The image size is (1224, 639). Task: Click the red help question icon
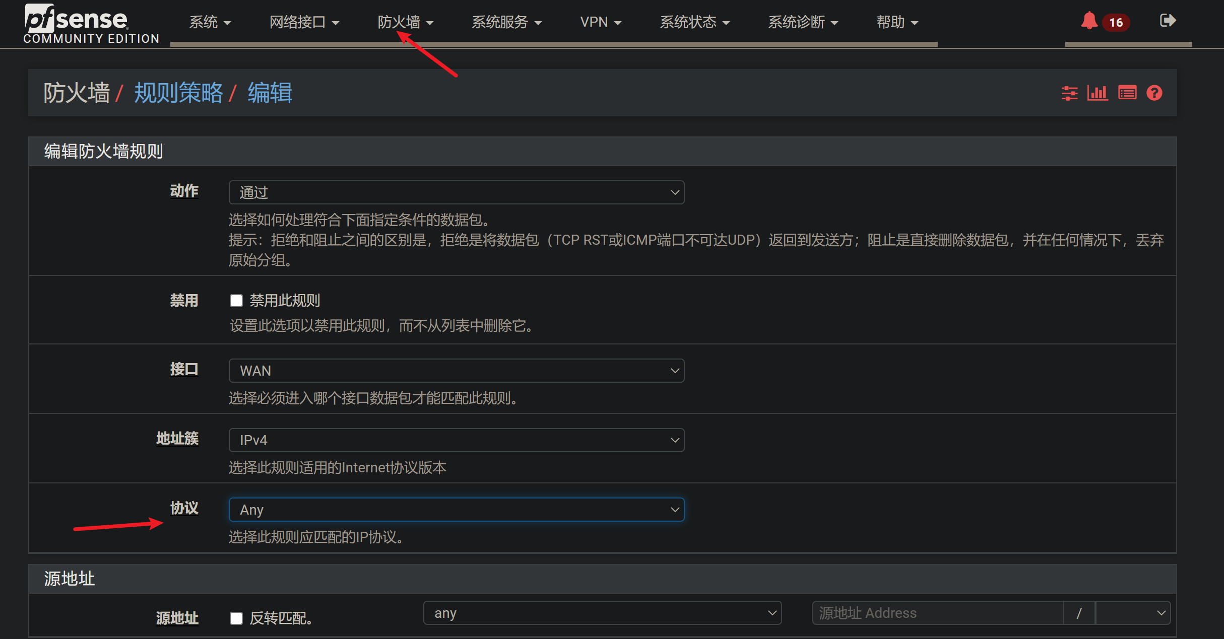(1154, 93)
